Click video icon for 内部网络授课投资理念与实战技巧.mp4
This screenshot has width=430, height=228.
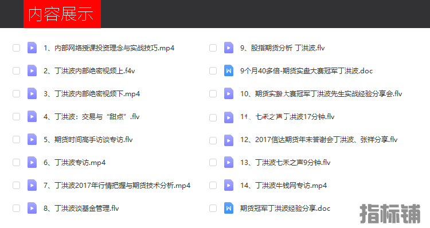(32, 48)
